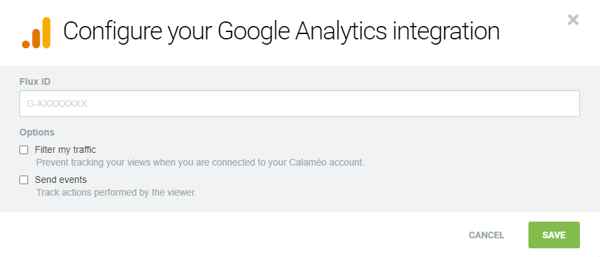The image size is (600, 257).
Task: Click the 'Track actions performed by the viewer' text
Action: pos(116,192)
